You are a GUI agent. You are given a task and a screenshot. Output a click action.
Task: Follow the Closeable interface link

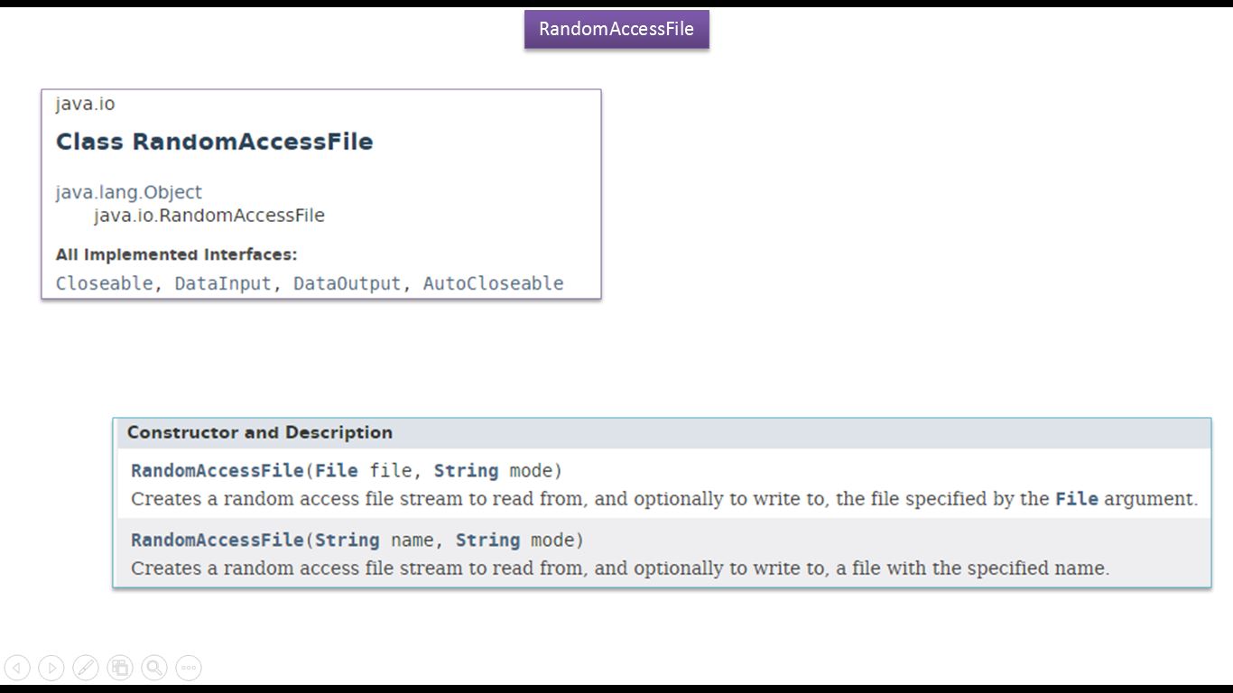point(104,283)
